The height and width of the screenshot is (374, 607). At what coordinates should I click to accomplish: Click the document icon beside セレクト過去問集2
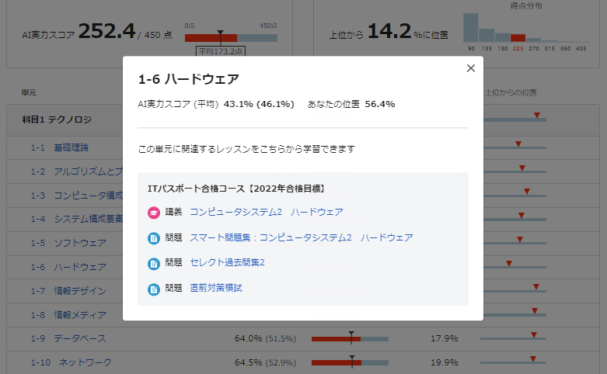(154, 264)
